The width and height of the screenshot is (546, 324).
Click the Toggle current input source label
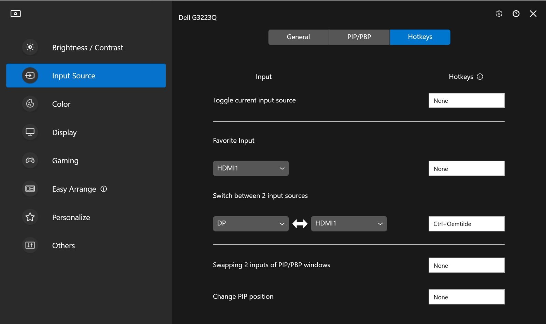[x=254, y=100]
